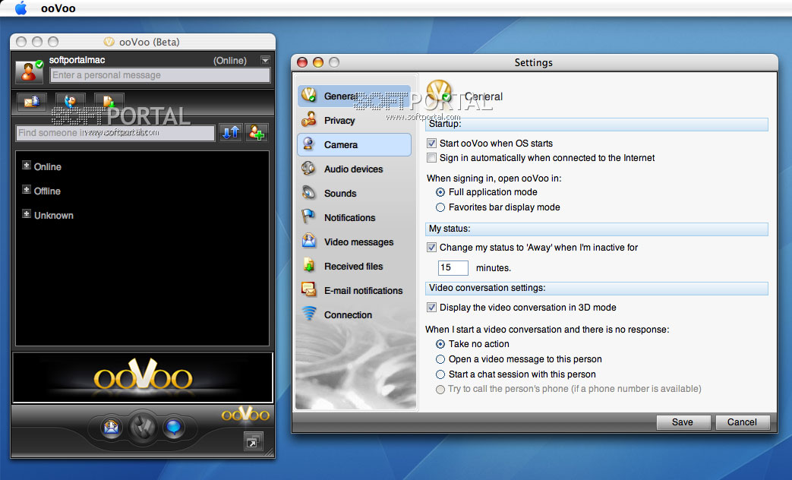Screen dimensions: 792x480
Task: Click the Video messages envelope icon in sidebar
Action: coord(308,241)
